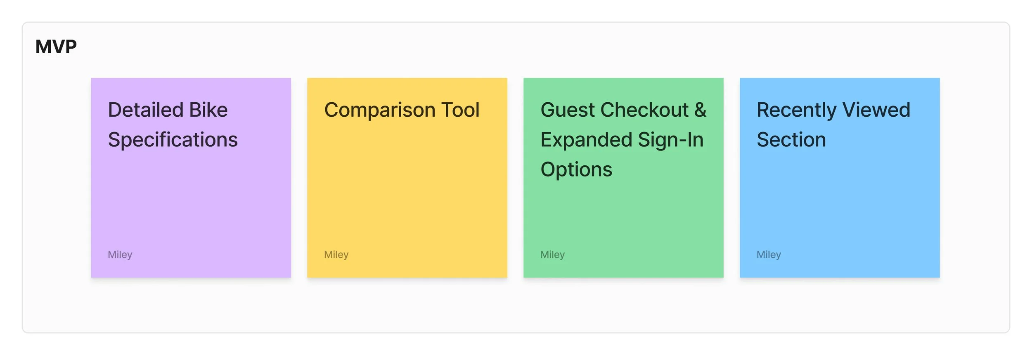Screen dimensions: 1032x355
Task: Click the "Comparison Tool" text
Action: click(402, 110)
